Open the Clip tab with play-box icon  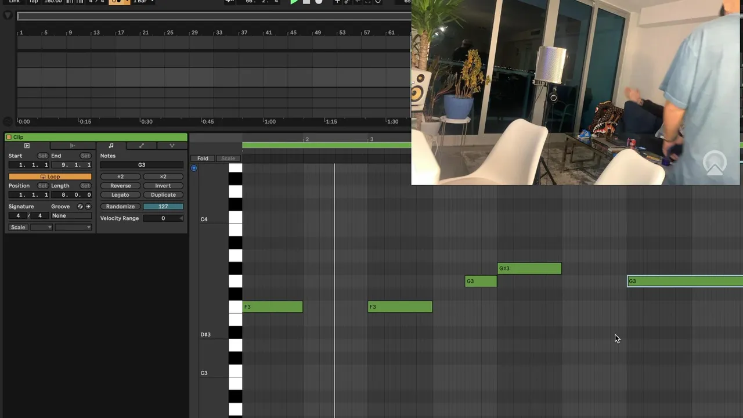point(27,146)
